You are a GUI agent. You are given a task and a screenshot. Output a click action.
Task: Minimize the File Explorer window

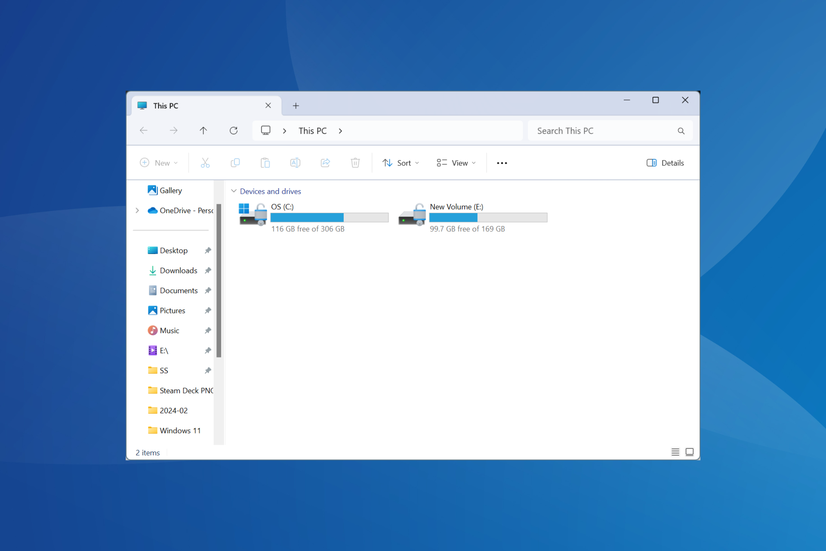pyautogui.click(x=627, y=100)
